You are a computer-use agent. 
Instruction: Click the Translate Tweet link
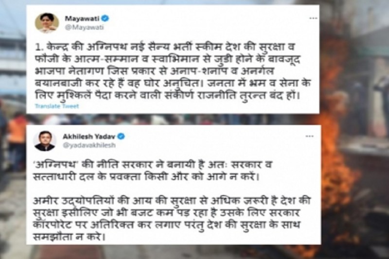coord(57,106)
